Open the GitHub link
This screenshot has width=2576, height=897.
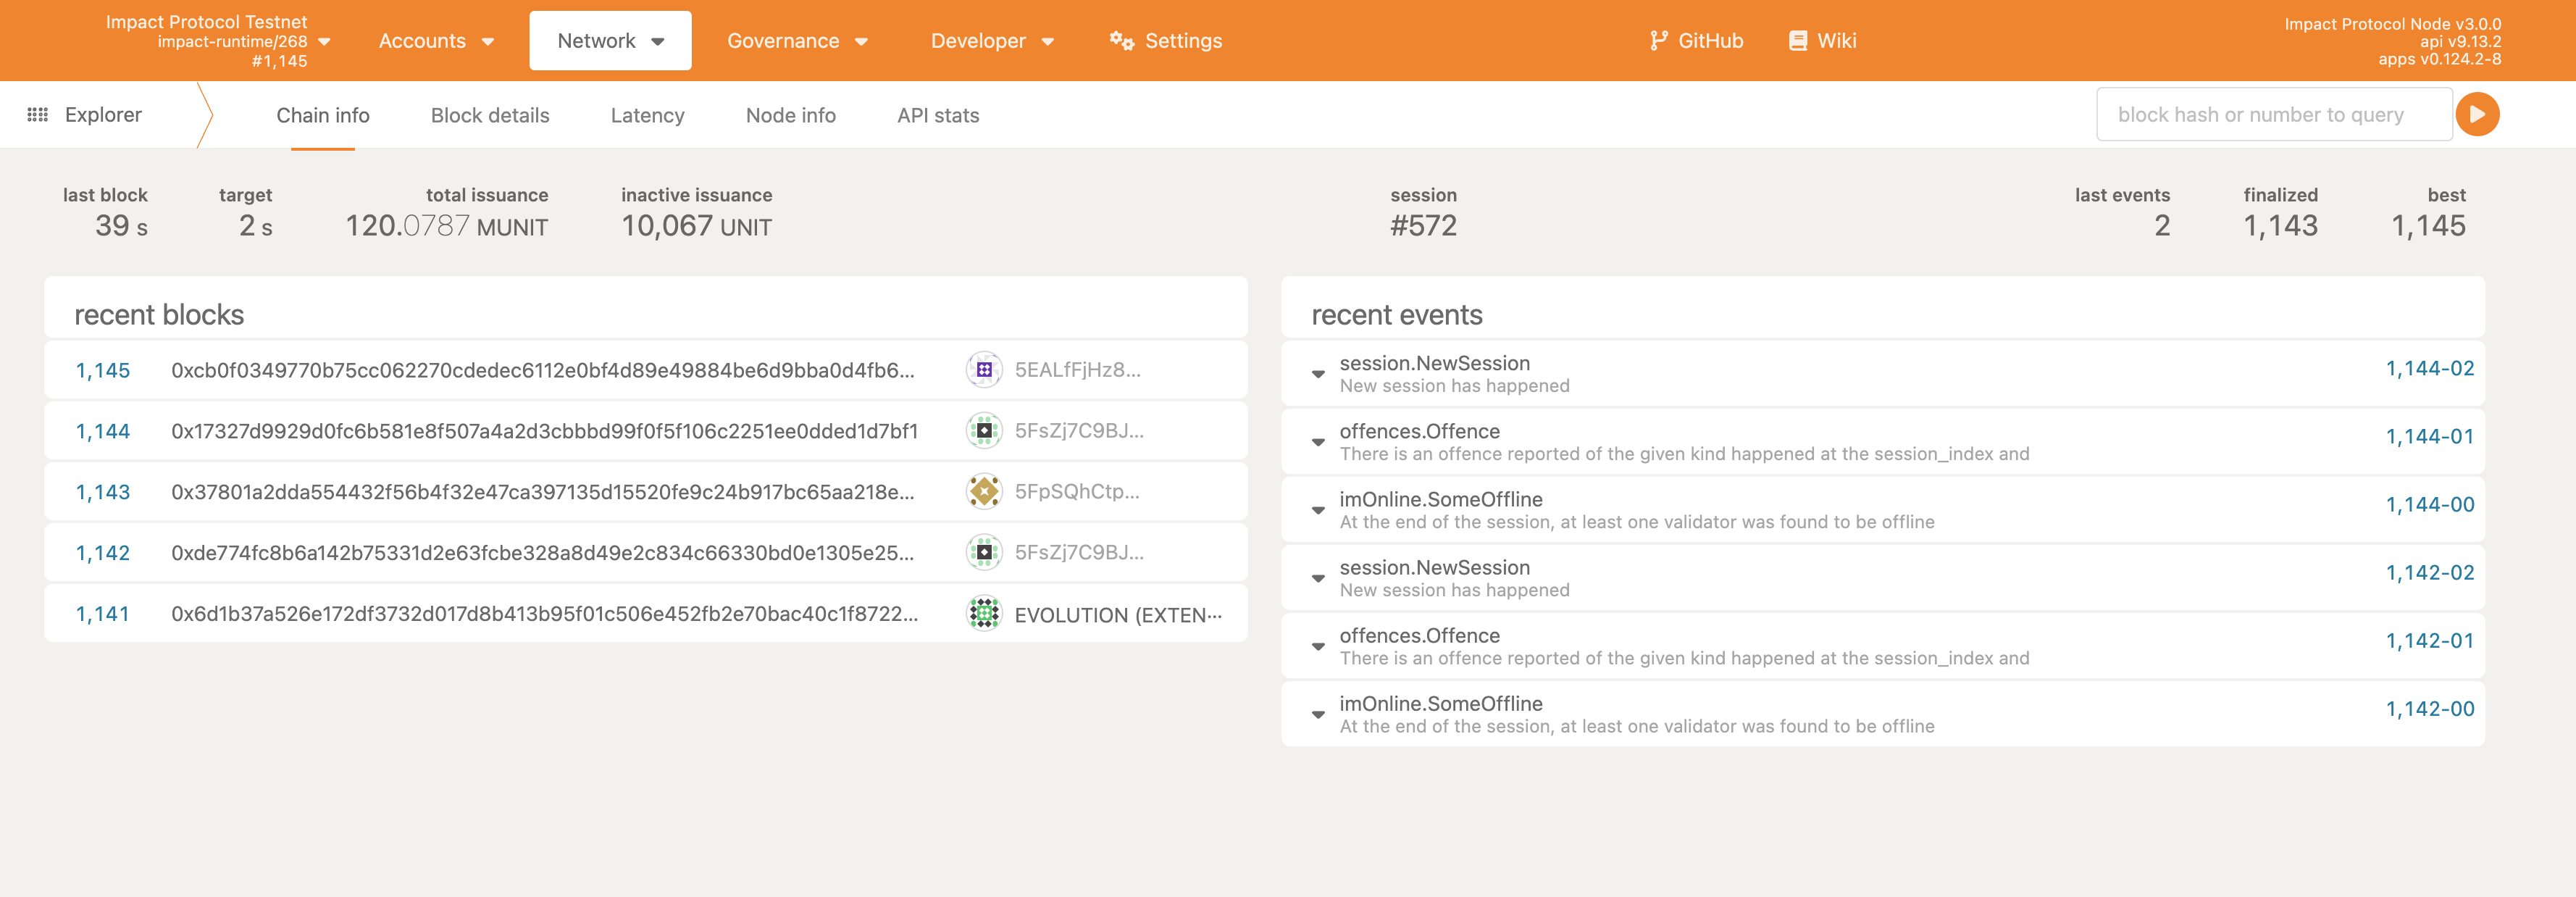pos(1696,41)
